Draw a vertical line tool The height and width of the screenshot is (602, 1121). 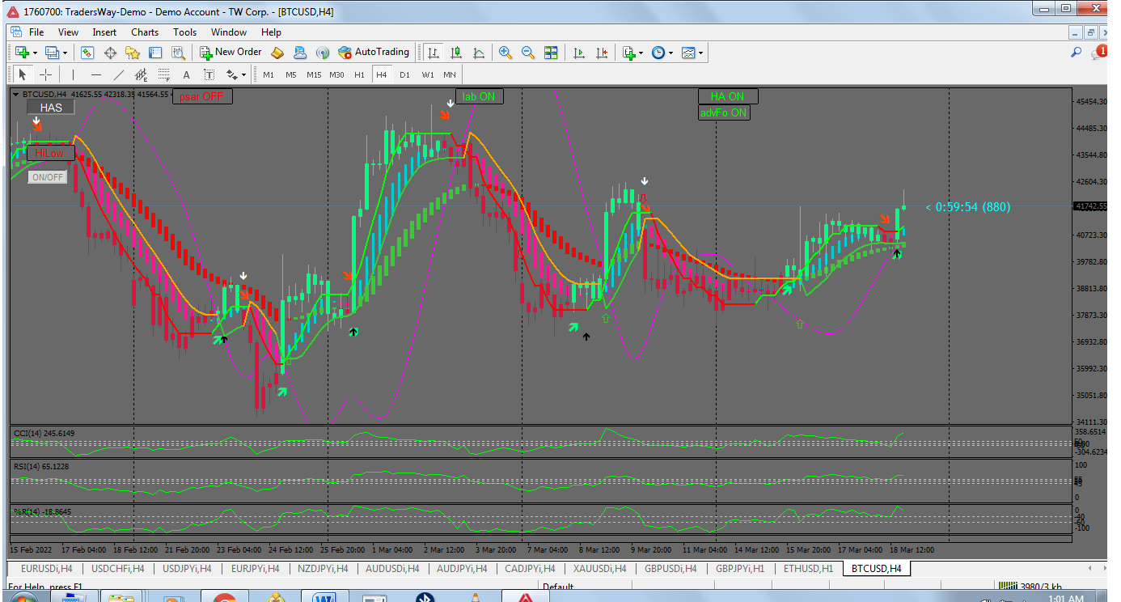(73, 75)
